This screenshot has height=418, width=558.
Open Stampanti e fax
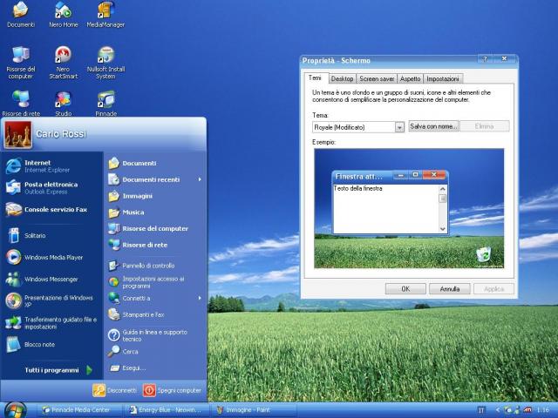(x=155, y=314)
